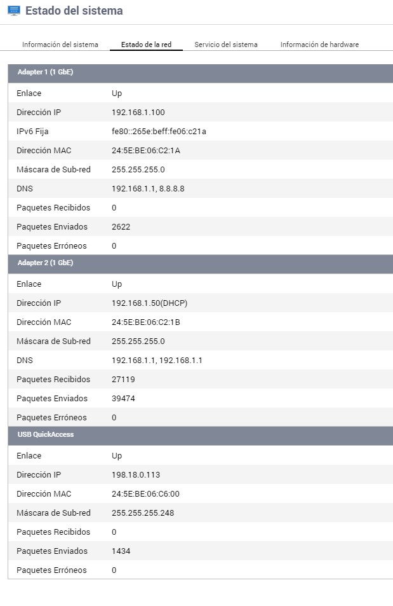Image resolution: width=393 pixels, height=606 pixels.
Task: Click Adapter 2 IP 192.168.1.50(DHCP)
Action: [149, 303]
